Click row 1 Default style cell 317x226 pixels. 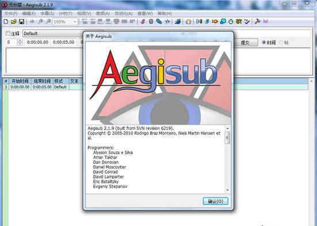[61, 87]
